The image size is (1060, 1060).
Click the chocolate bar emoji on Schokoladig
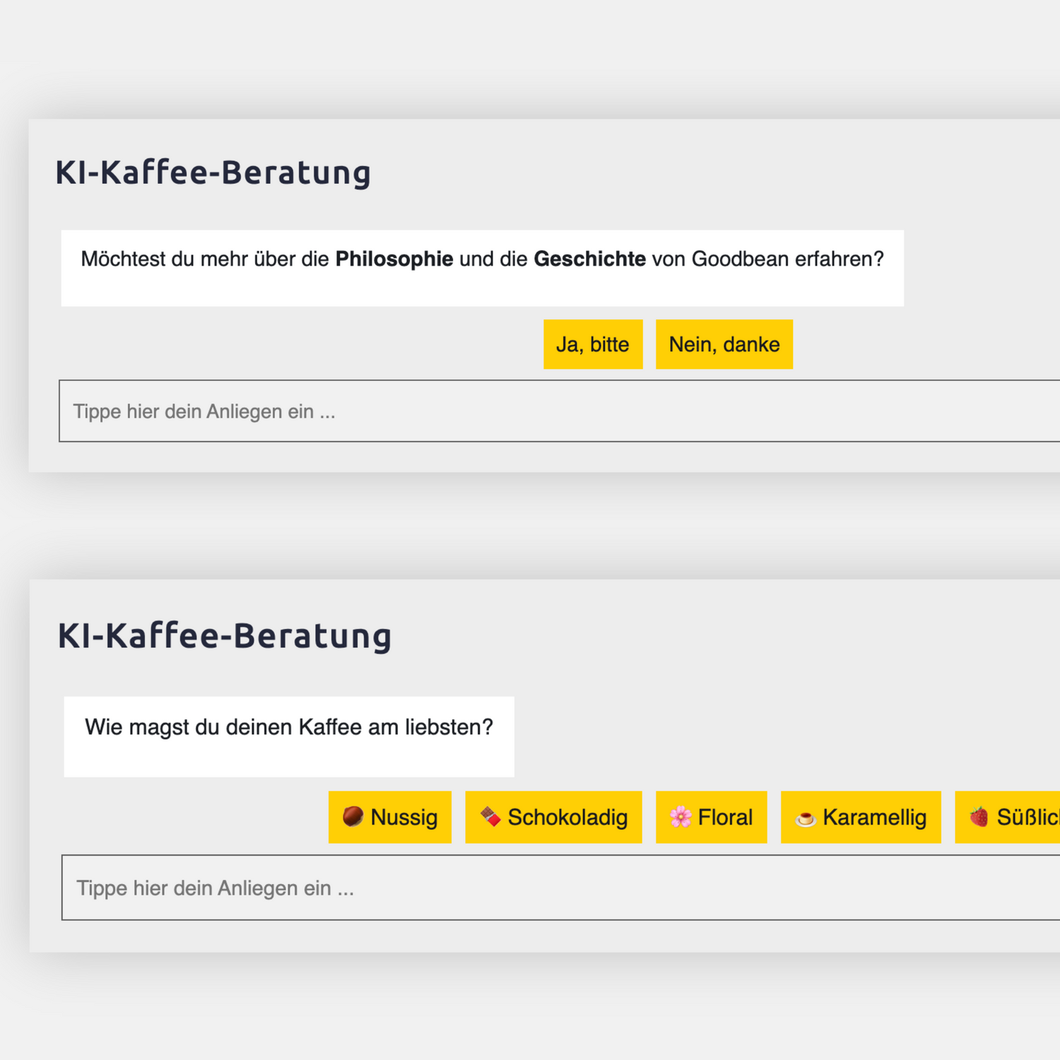(490, 817)
